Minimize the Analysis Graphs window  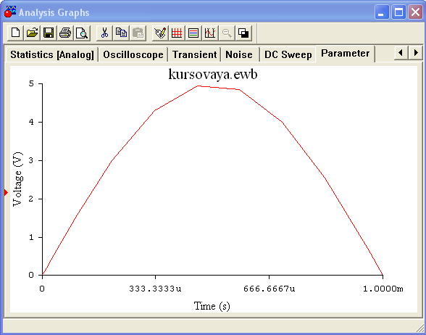(x=382, y=12)
